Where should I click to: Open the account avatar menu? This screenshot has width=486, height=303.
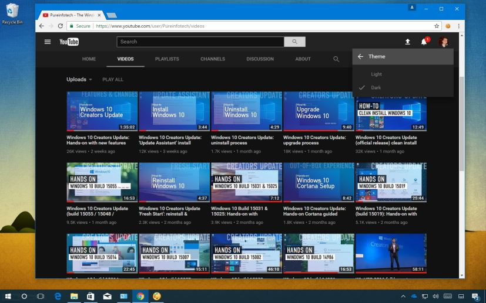point(444,42)
